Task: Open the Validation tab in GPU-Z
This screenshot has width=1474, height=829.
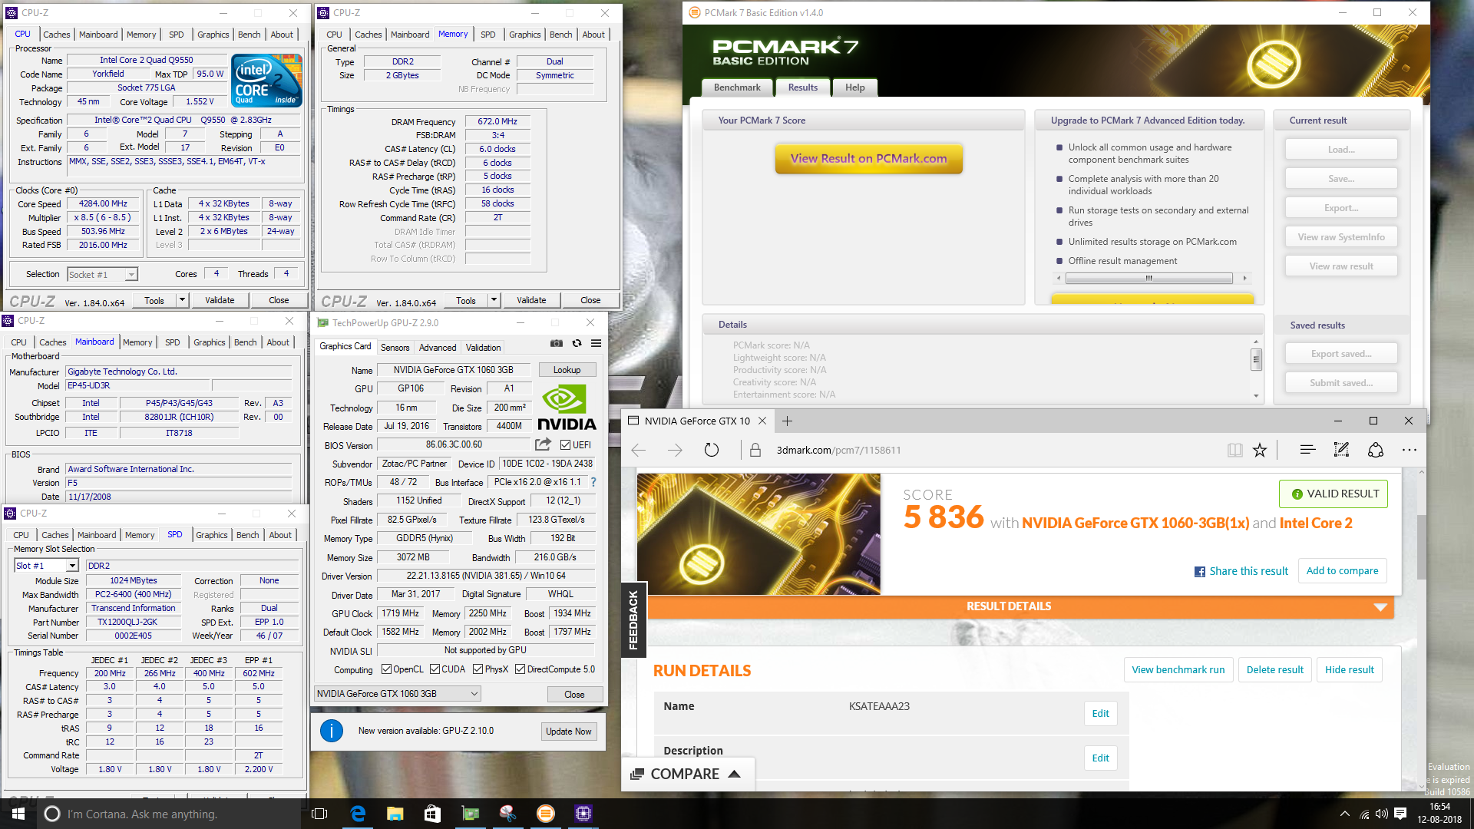Action: [x=483, y=348]
